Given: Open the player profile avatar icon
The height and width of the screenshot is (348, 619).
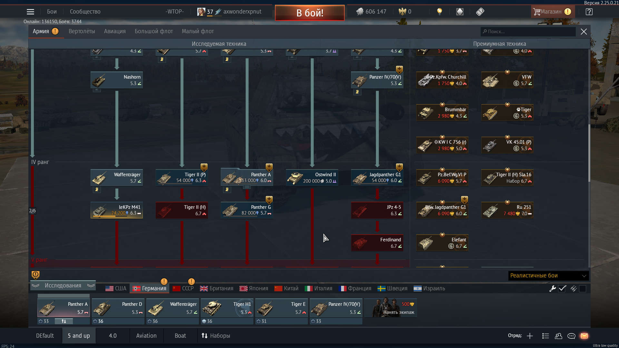Looking at the screenshot, I should (x=201, y=12).
